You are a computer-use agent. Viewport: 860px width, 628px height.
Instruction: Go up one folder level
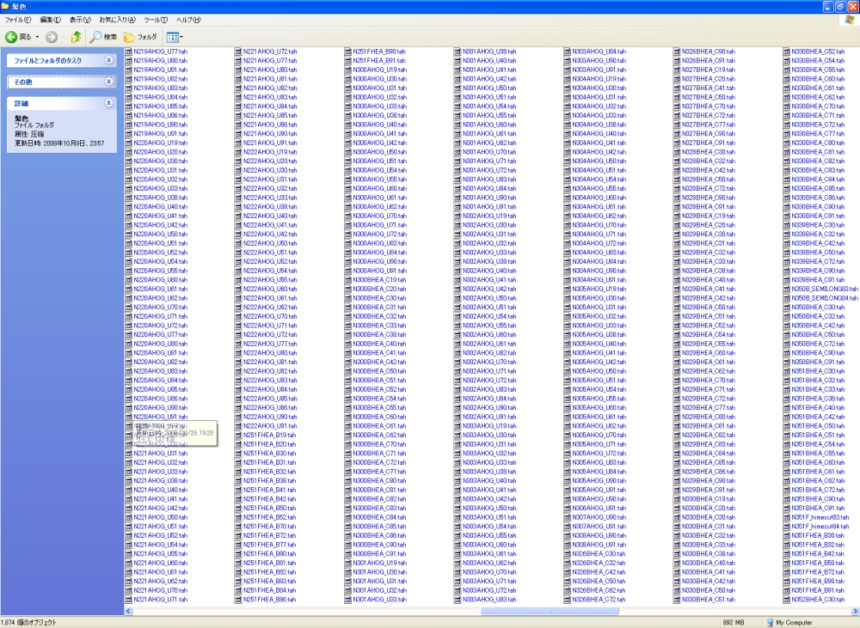coord(77,37)
